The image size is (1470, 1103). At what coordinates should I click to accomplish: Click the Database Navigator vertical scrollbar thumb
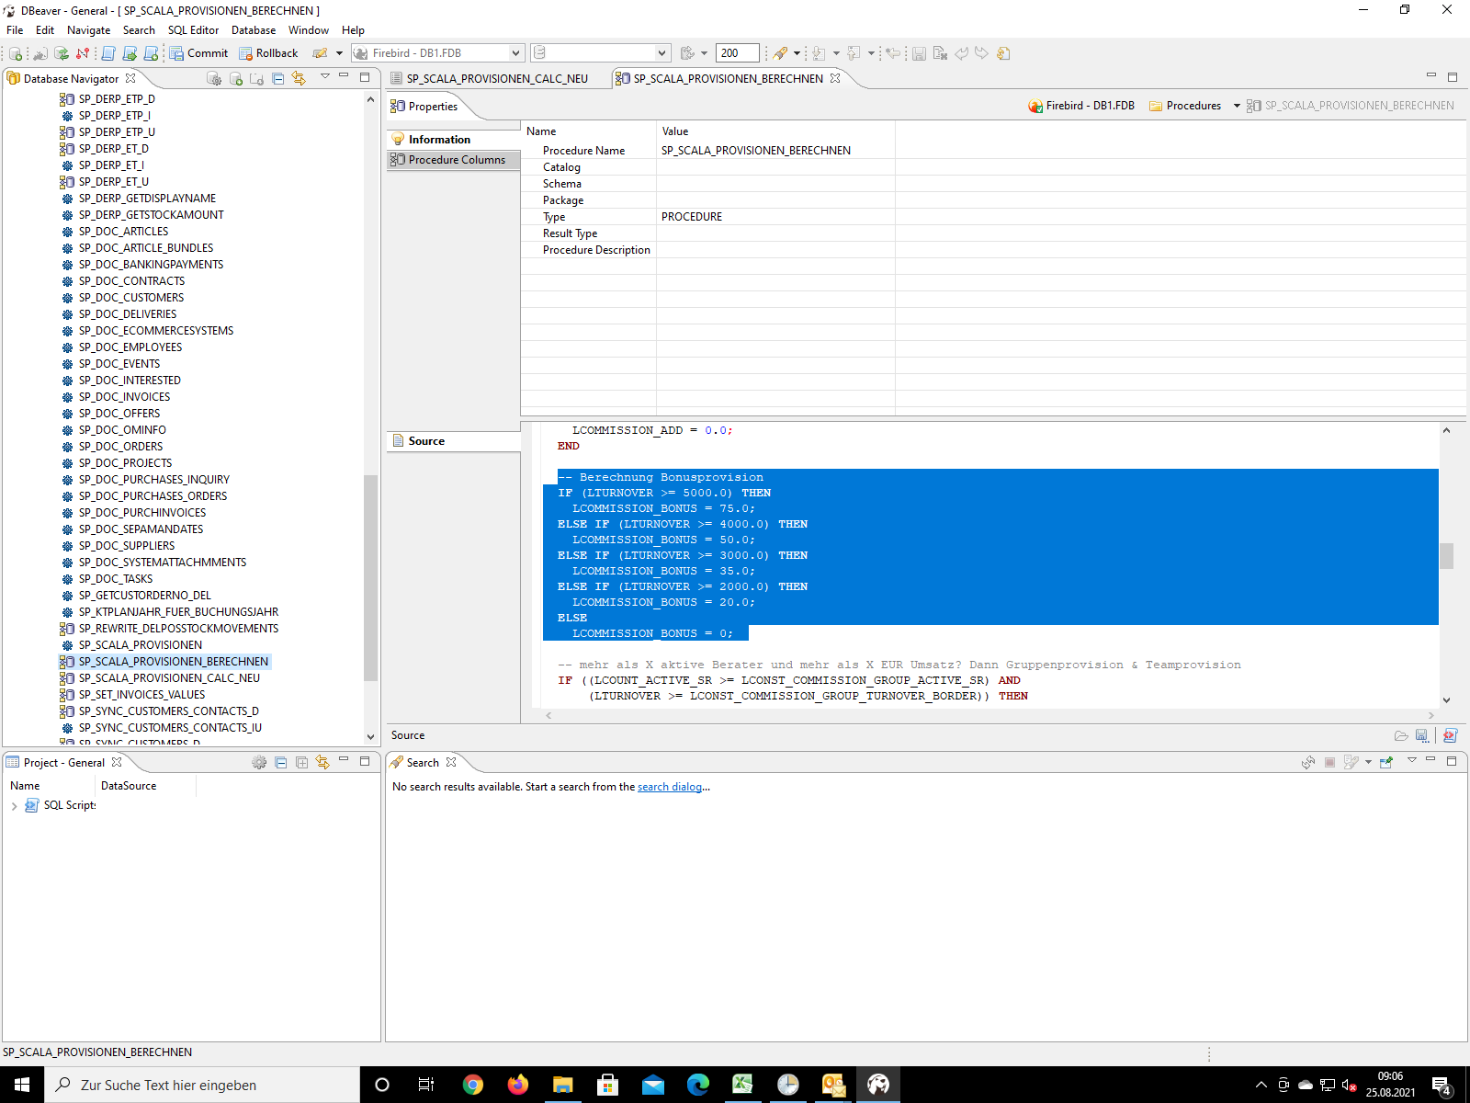370,577
